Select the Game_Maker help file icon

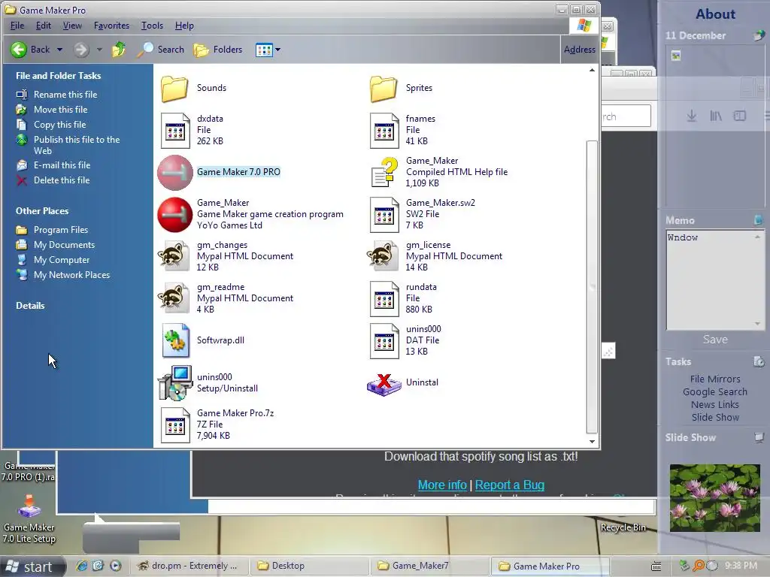(384, 172)
